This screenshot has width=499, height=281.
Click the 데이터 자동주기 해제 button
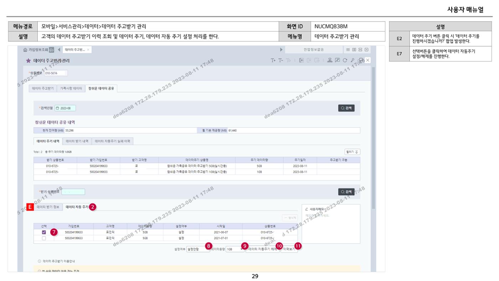(262, 250)
